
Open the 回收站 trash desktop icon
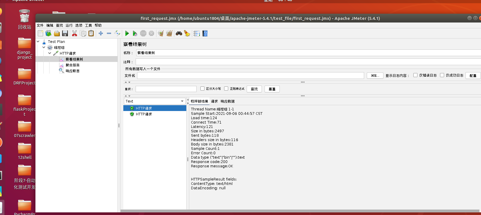(25, 19)
